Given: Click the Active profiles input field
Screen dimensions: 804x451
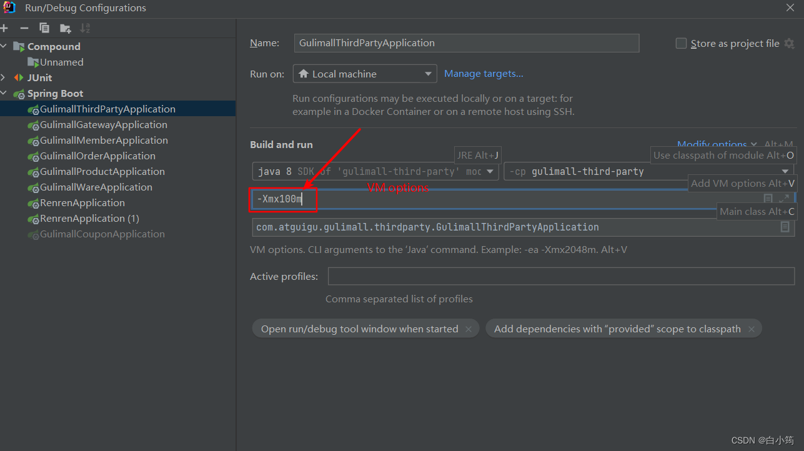Looking at the screenshot, I should [x=561, y=276].
